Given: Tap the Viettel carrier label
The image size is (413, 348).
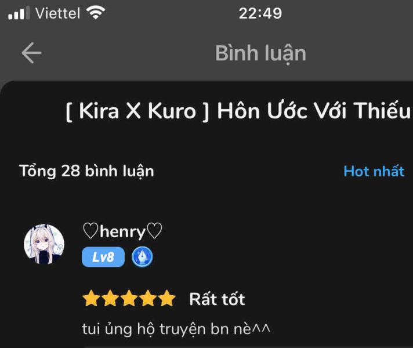Looking at the screenshot, I should (x=57, y=13).
